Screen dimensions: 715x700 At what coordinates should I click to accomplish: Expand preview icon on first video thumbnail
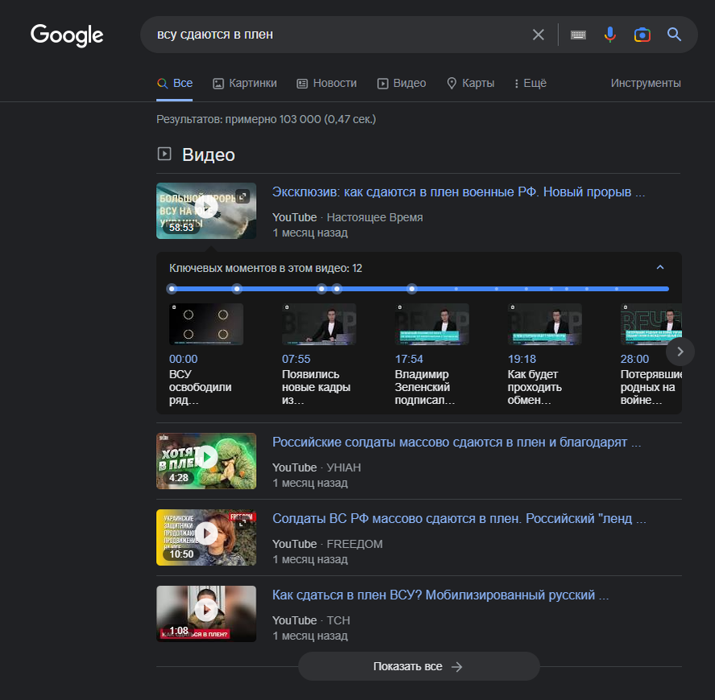[242, 196]
